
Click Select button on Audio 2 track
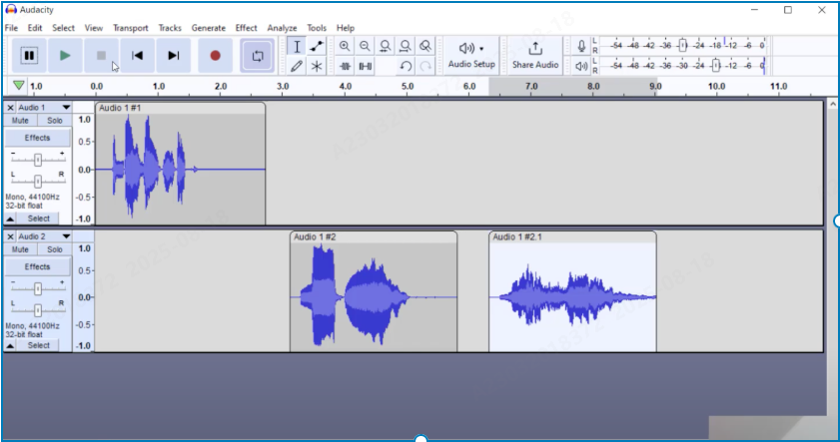(39, 345)
